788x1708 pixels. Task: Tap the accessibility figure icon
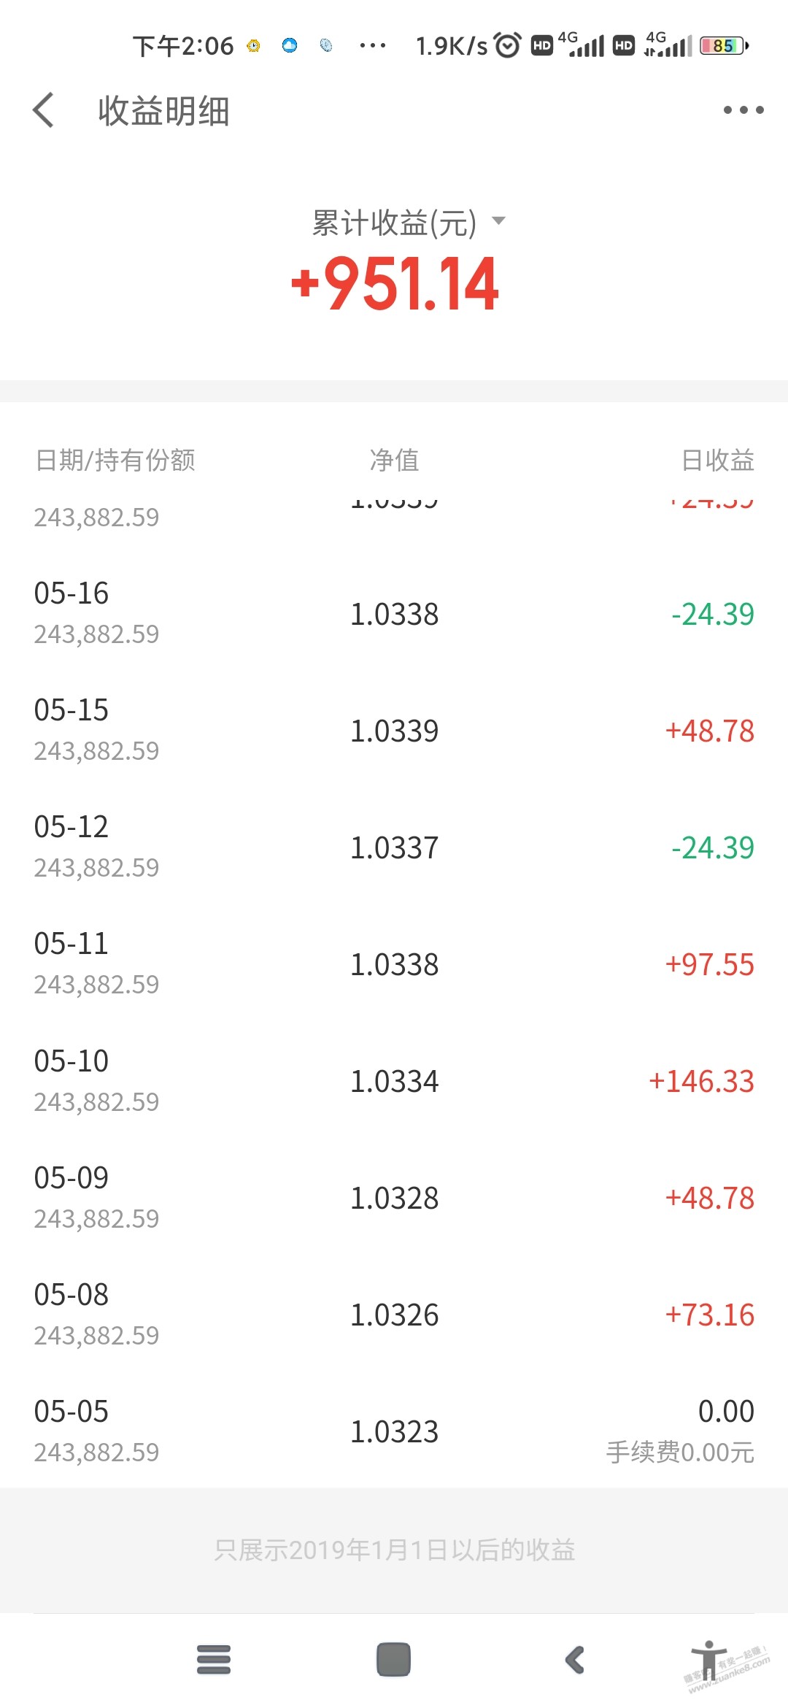click(x=708, y=1658)
